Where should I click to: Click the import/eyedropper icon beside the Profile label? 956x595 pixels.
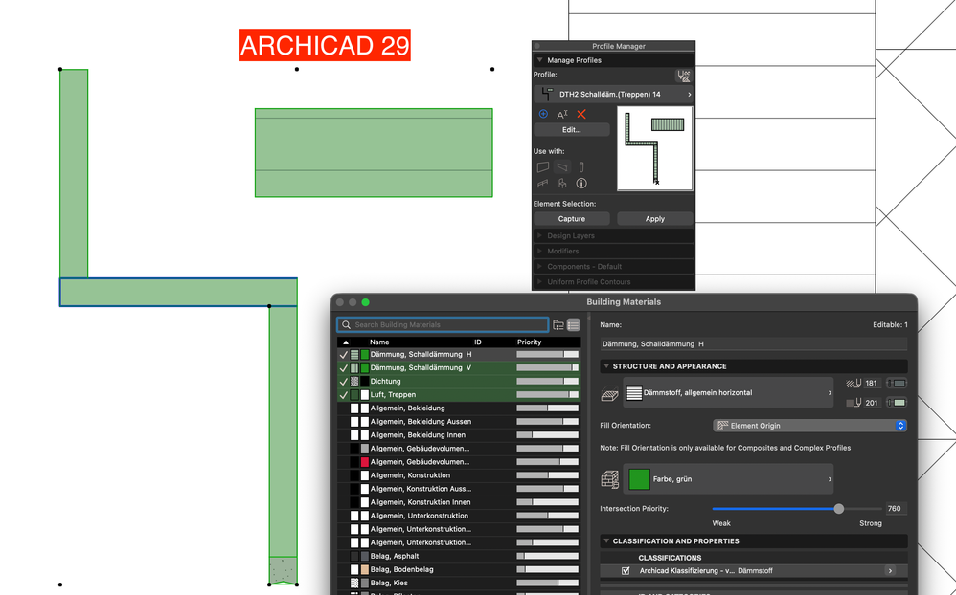click(683, 76)
